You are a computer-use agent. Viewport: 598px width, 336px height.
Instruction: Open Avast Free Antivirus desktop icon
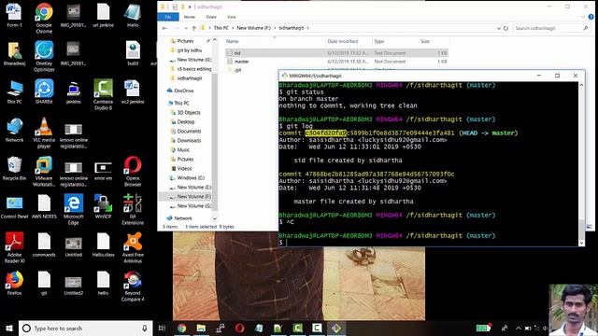click(x=133, y=247)
